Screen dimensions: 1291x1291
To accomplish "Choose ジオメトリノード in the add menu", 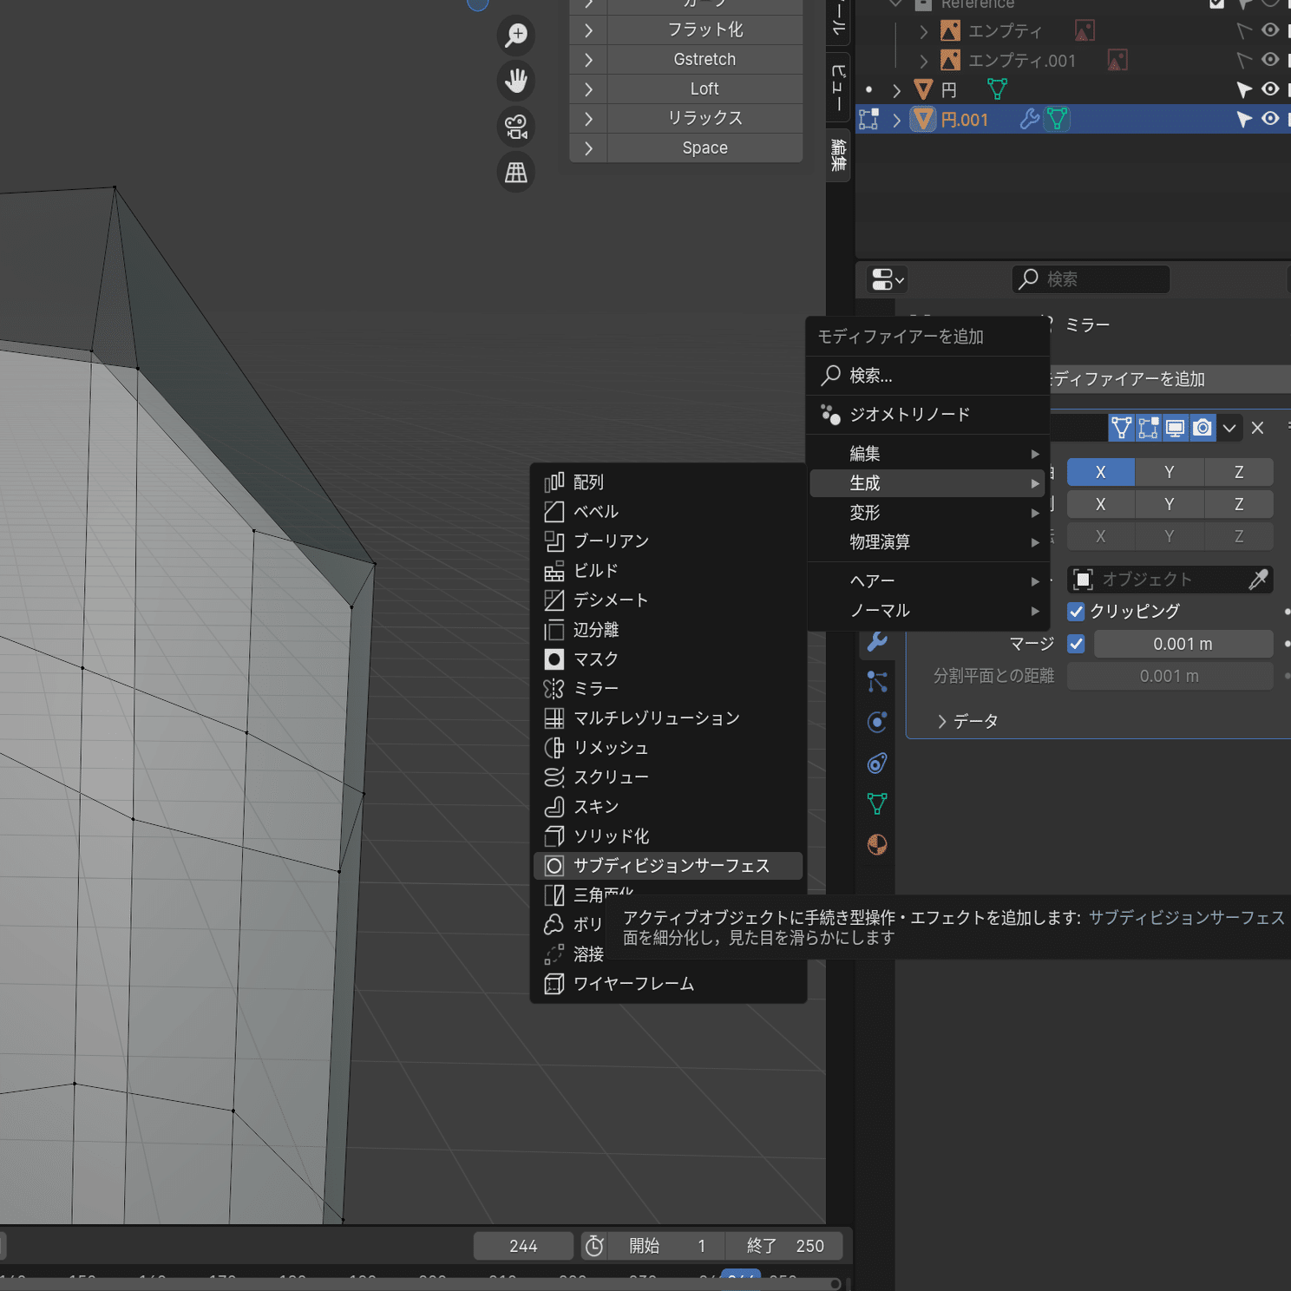I will 928,415.
